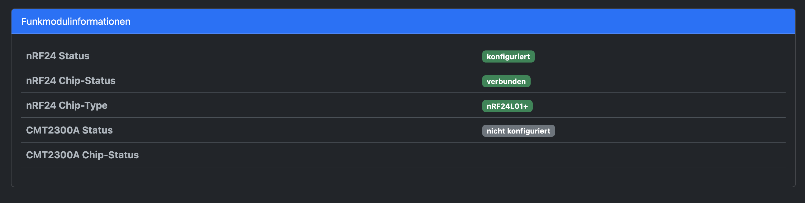The image size is (805, 203).
Task: Click the verbunden chip-status badge
Action: click(x=506, y=81)
